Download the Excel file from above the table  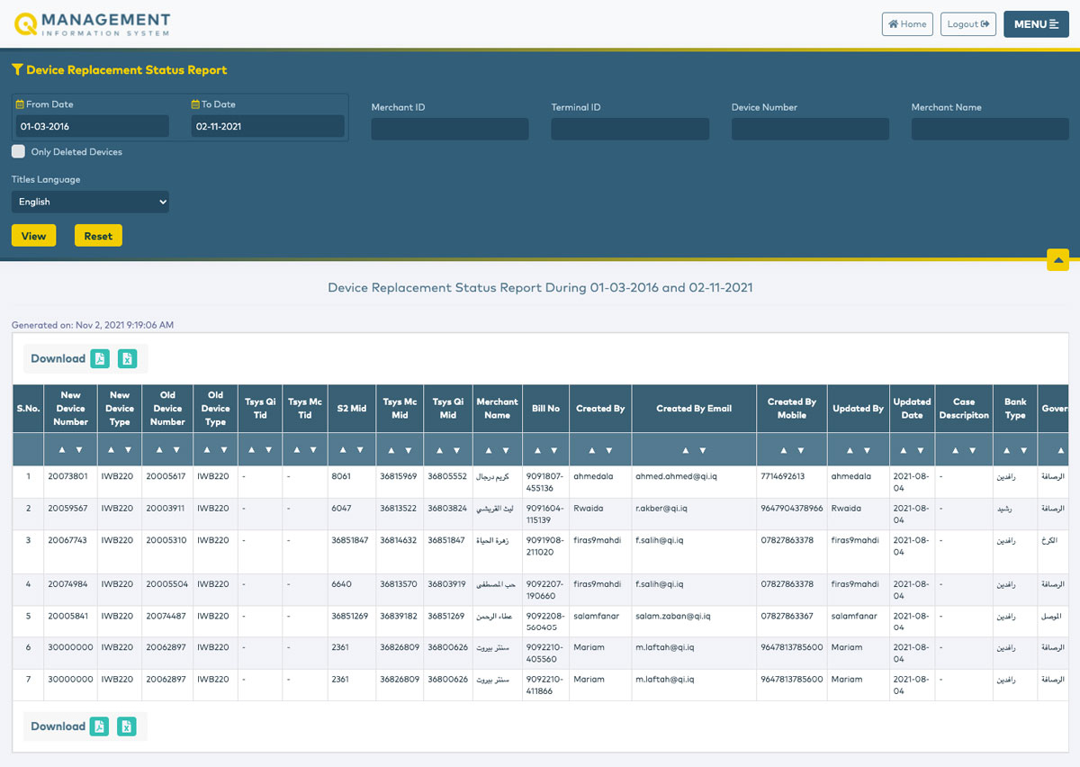[x=128, y=358]
